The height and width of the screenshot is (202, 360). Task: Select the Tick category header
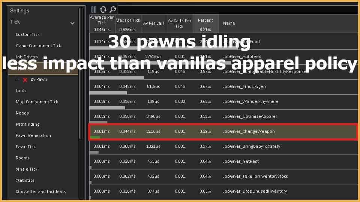[15, 22]
